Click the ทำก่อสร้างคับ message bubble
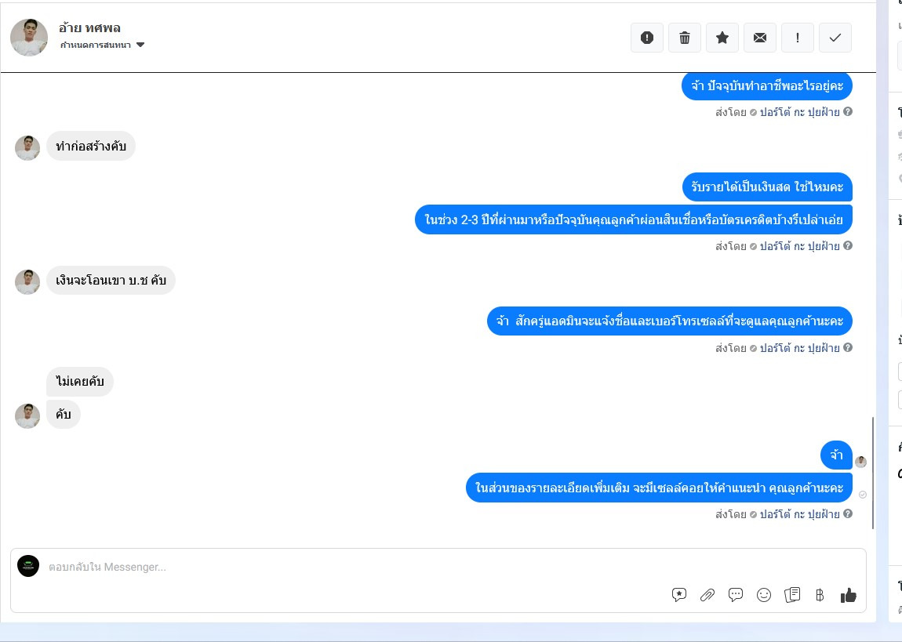902x642 pixels. click(x=91, y=146)
